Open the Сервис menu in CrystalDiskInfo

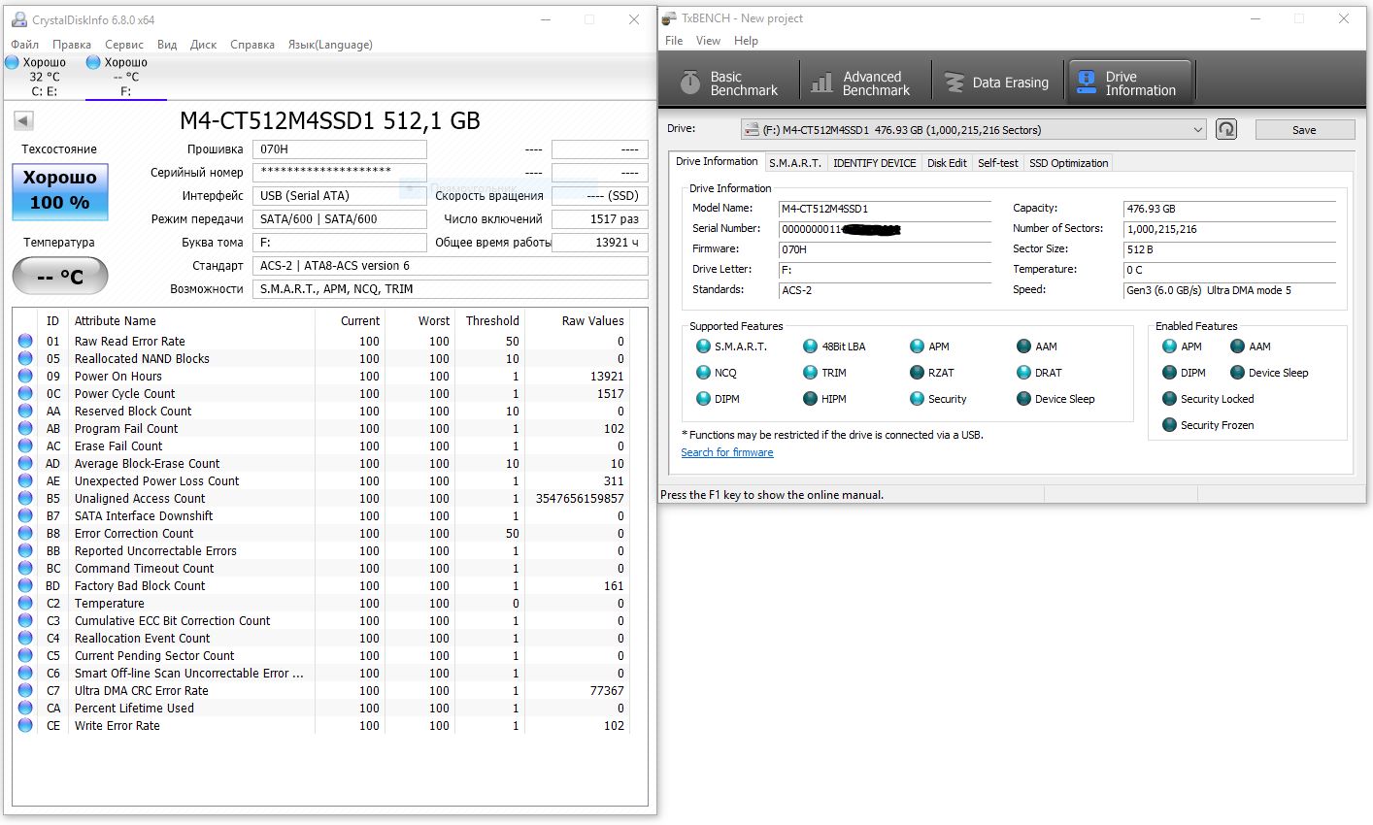pyautogui.click(x=123, y=45)
